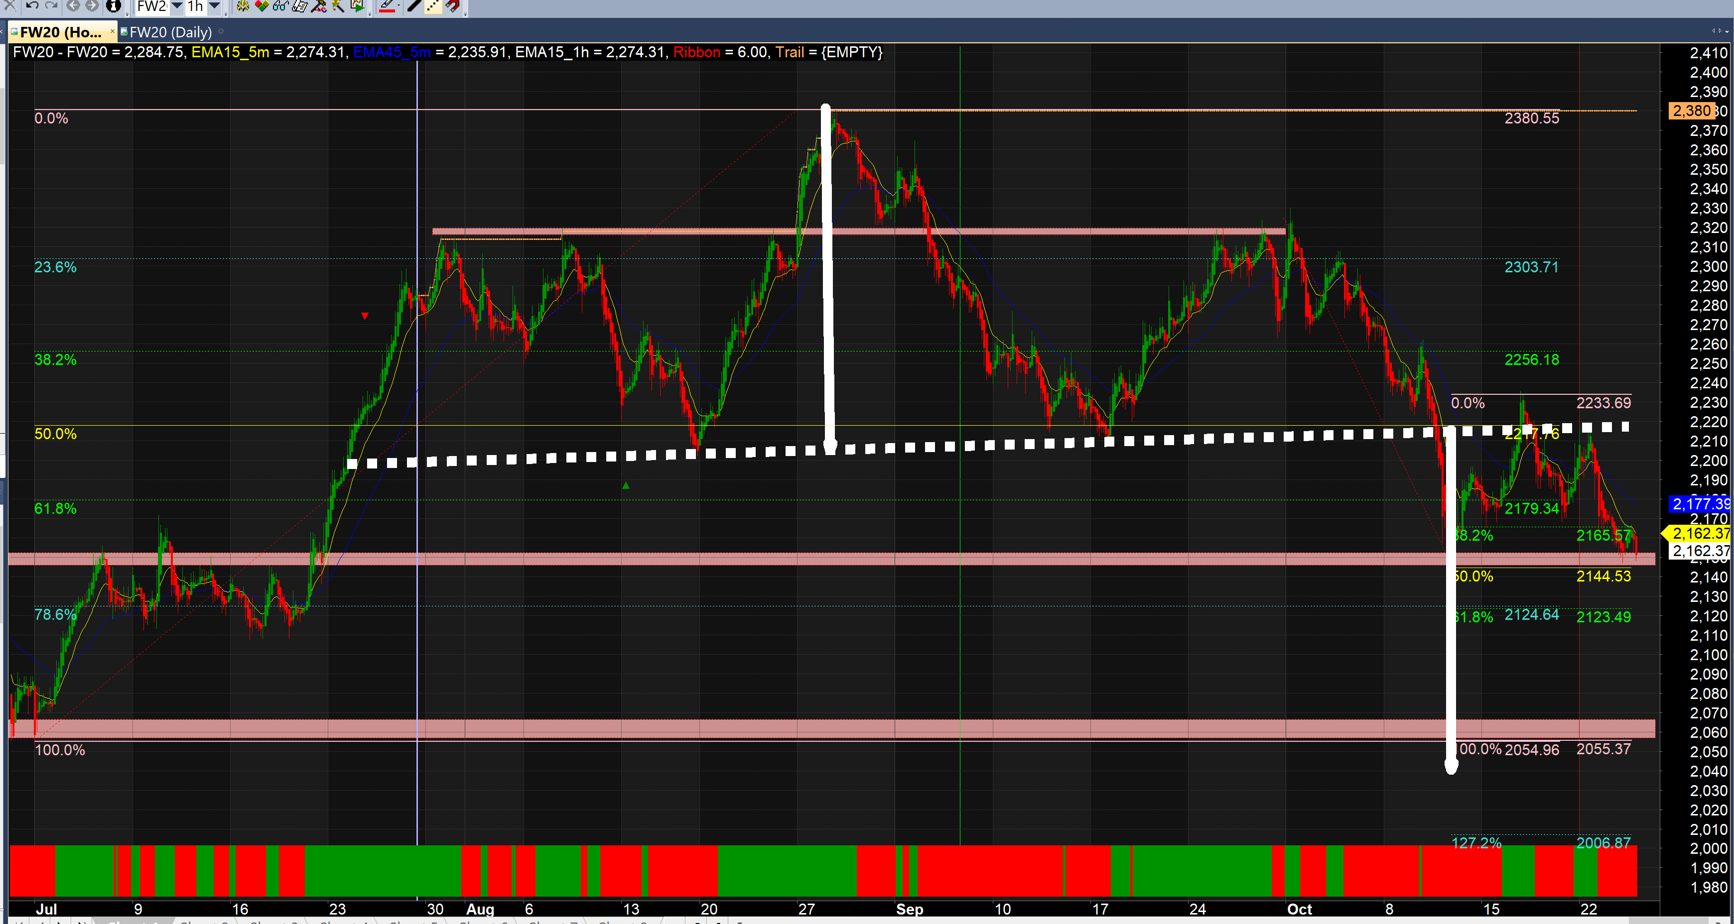Click the hammer build tool icon
This screenshot has width=1734, height=924.
pyautogui.click(x=318, y=6)
